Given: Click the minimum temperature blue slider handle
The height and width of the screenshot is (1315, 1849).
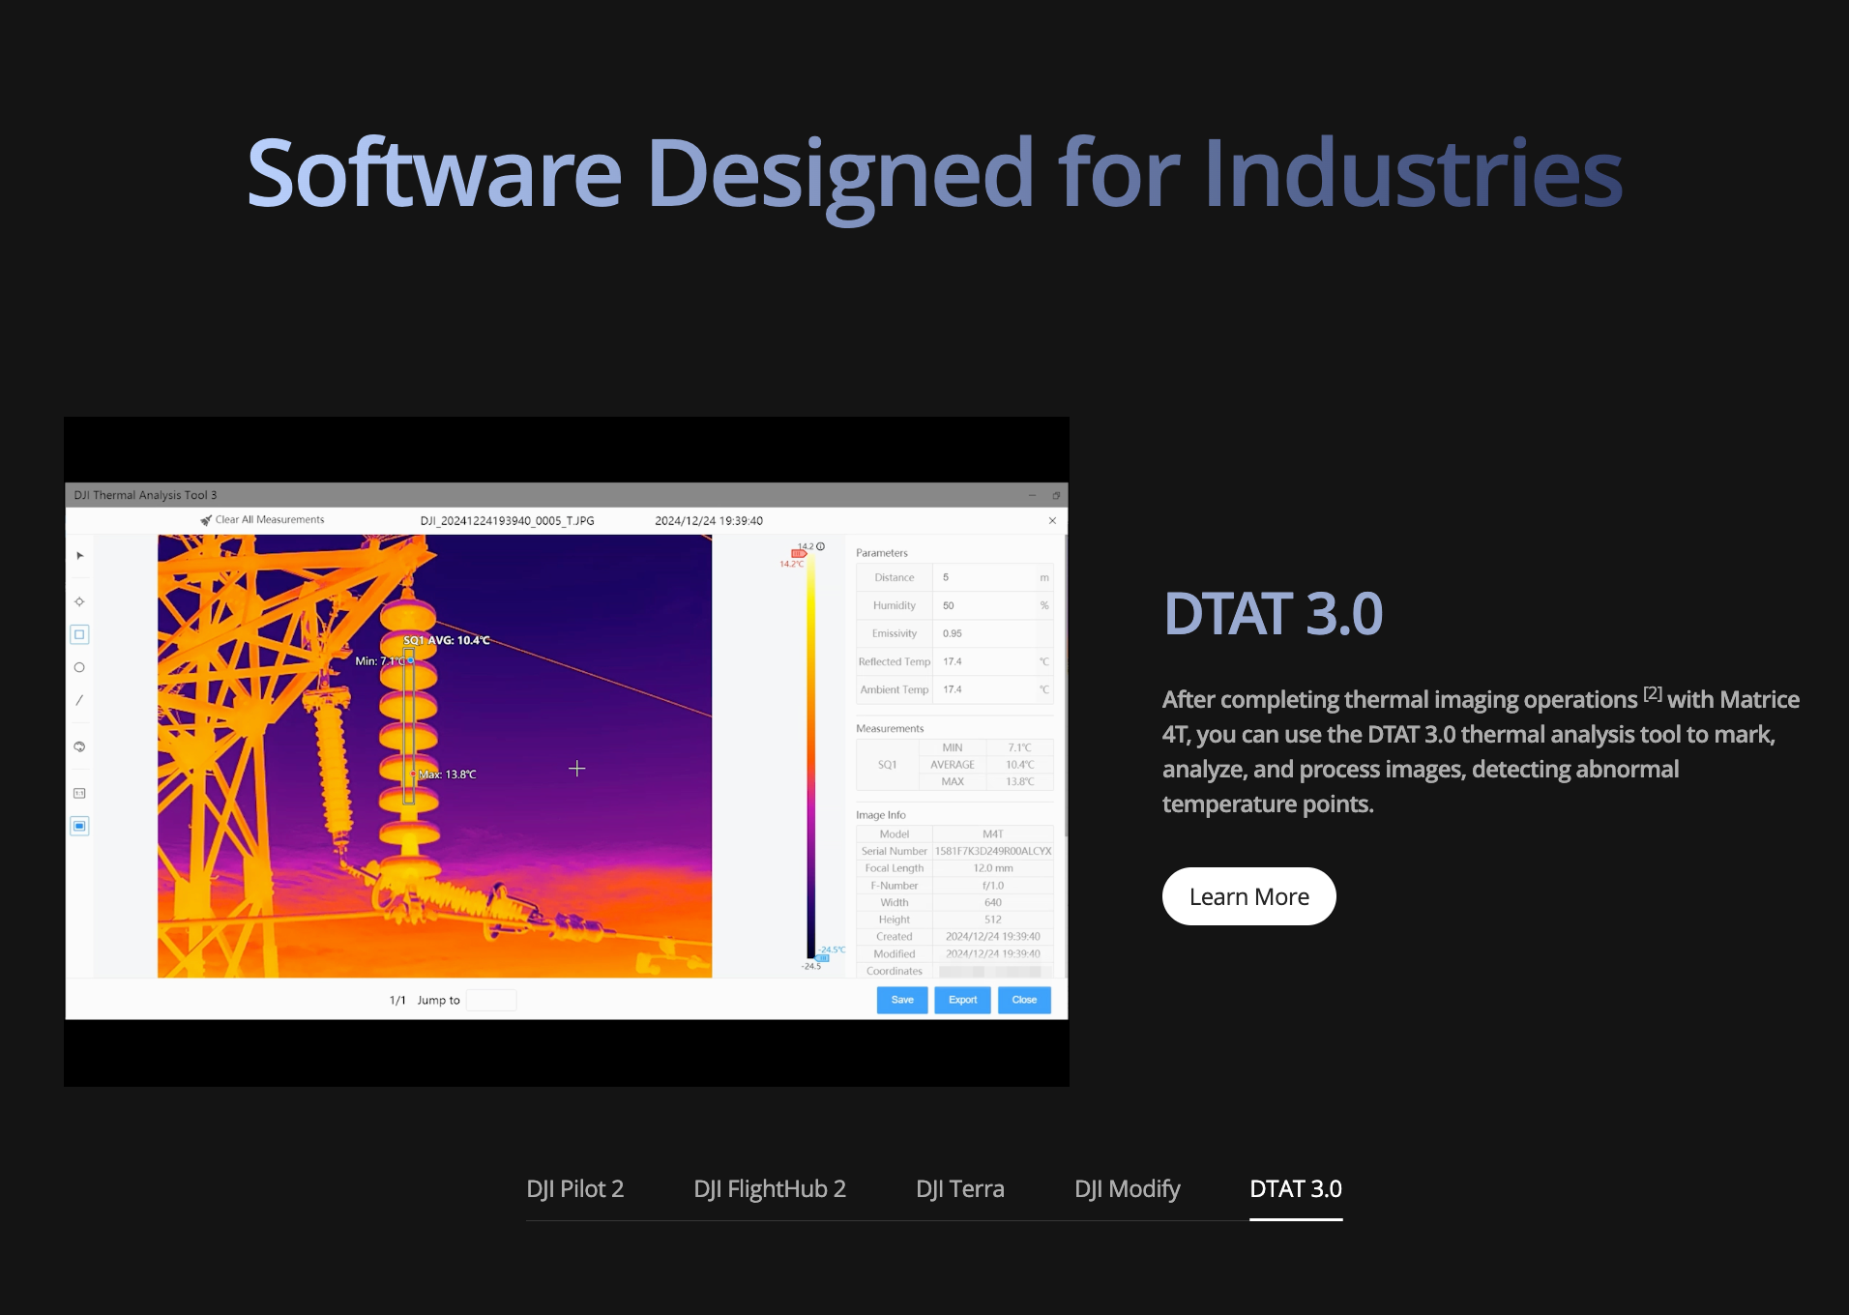Looking at the screenshot, I should click(x=823, y=957).
